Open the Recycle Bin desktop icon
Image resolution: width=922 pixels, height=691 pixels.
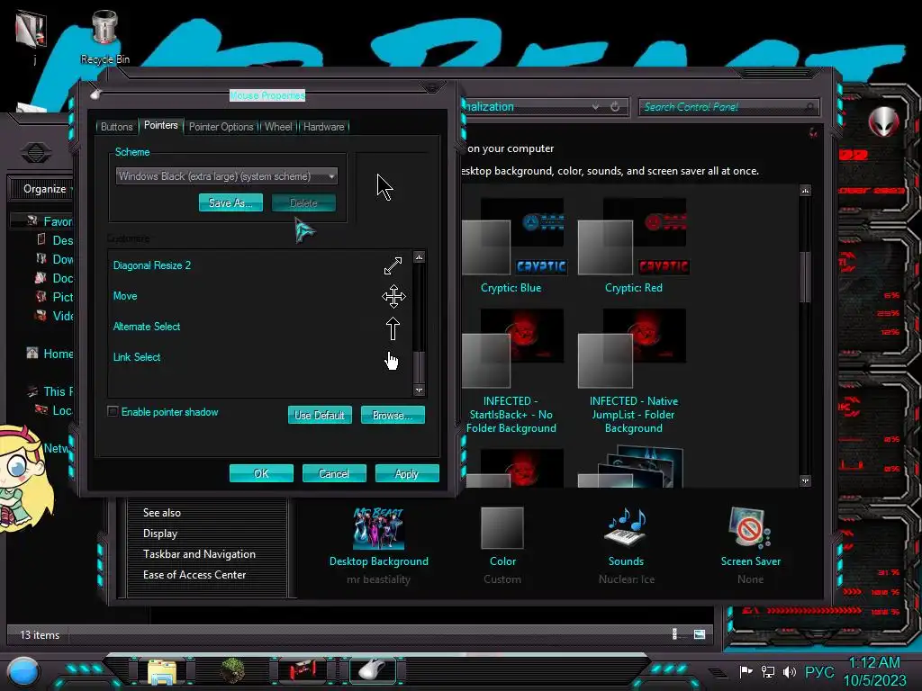[x=104, y=35]
